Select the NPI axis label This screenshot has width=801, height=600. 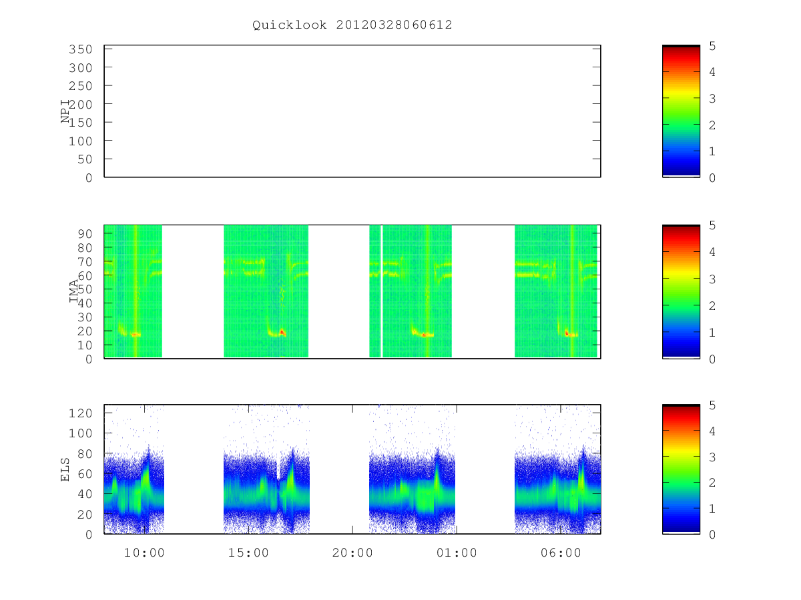click(x=65, y=112)
